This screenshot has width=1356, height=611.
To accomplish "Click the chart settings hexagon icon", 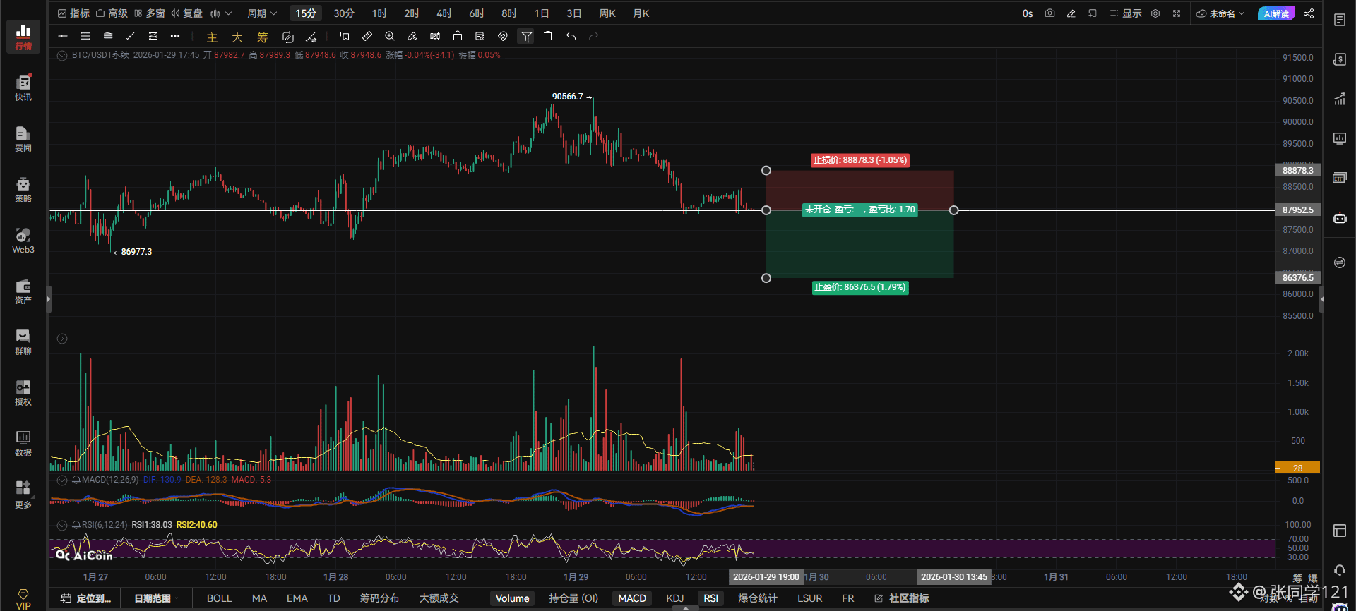I will (1155, 13).
